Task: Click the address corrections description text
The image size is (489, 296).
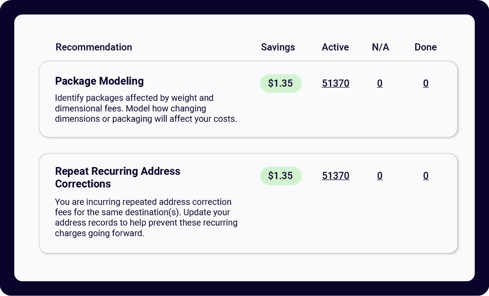Action: 146,217
